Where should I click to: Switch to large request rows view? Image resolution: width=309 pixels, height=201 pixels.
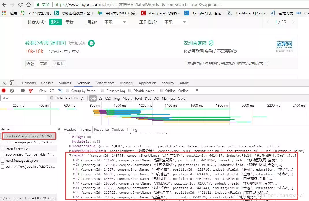[x=52, y=91]
